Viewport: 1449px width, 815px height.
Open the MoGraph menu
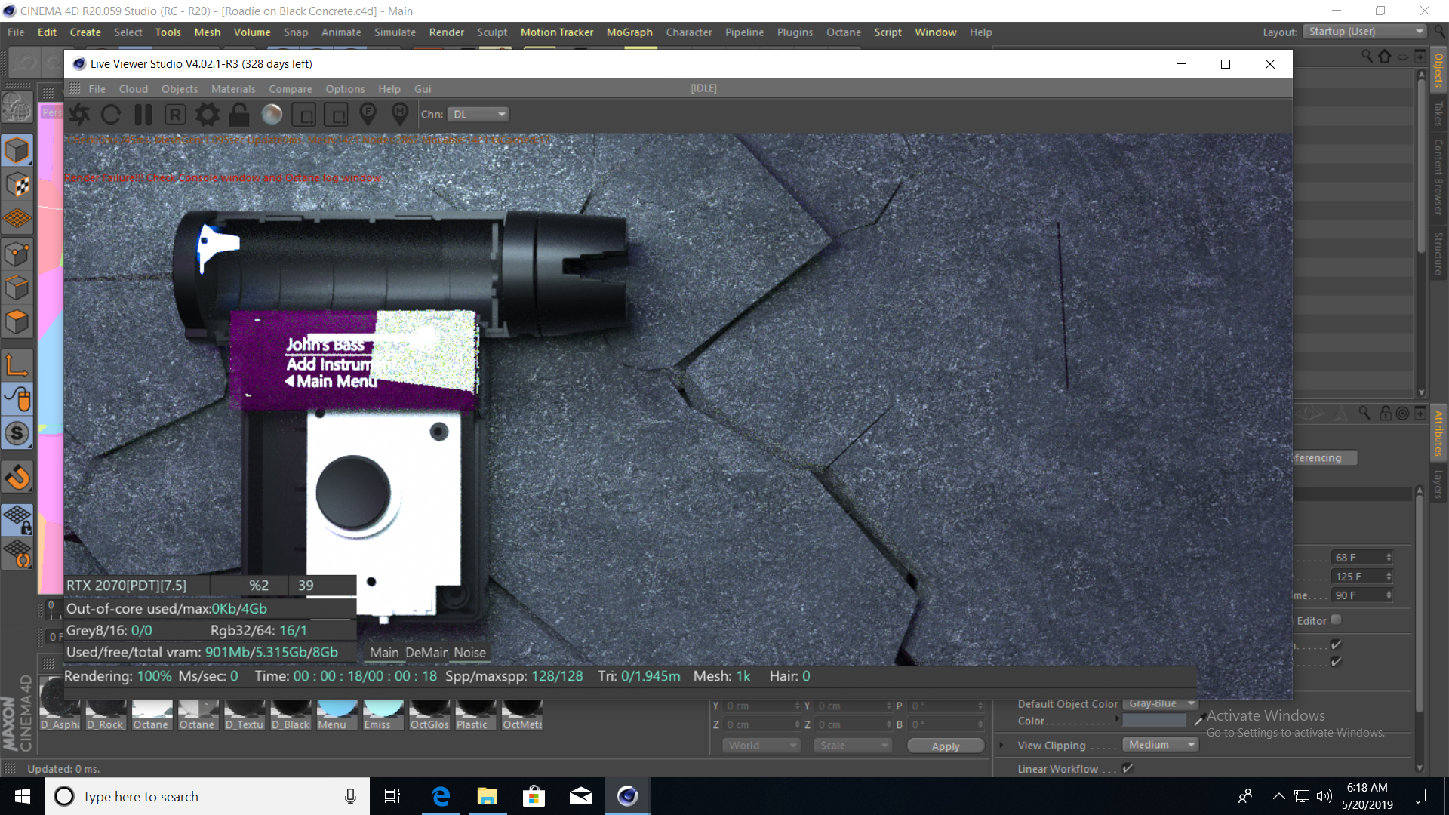[629, 32]
